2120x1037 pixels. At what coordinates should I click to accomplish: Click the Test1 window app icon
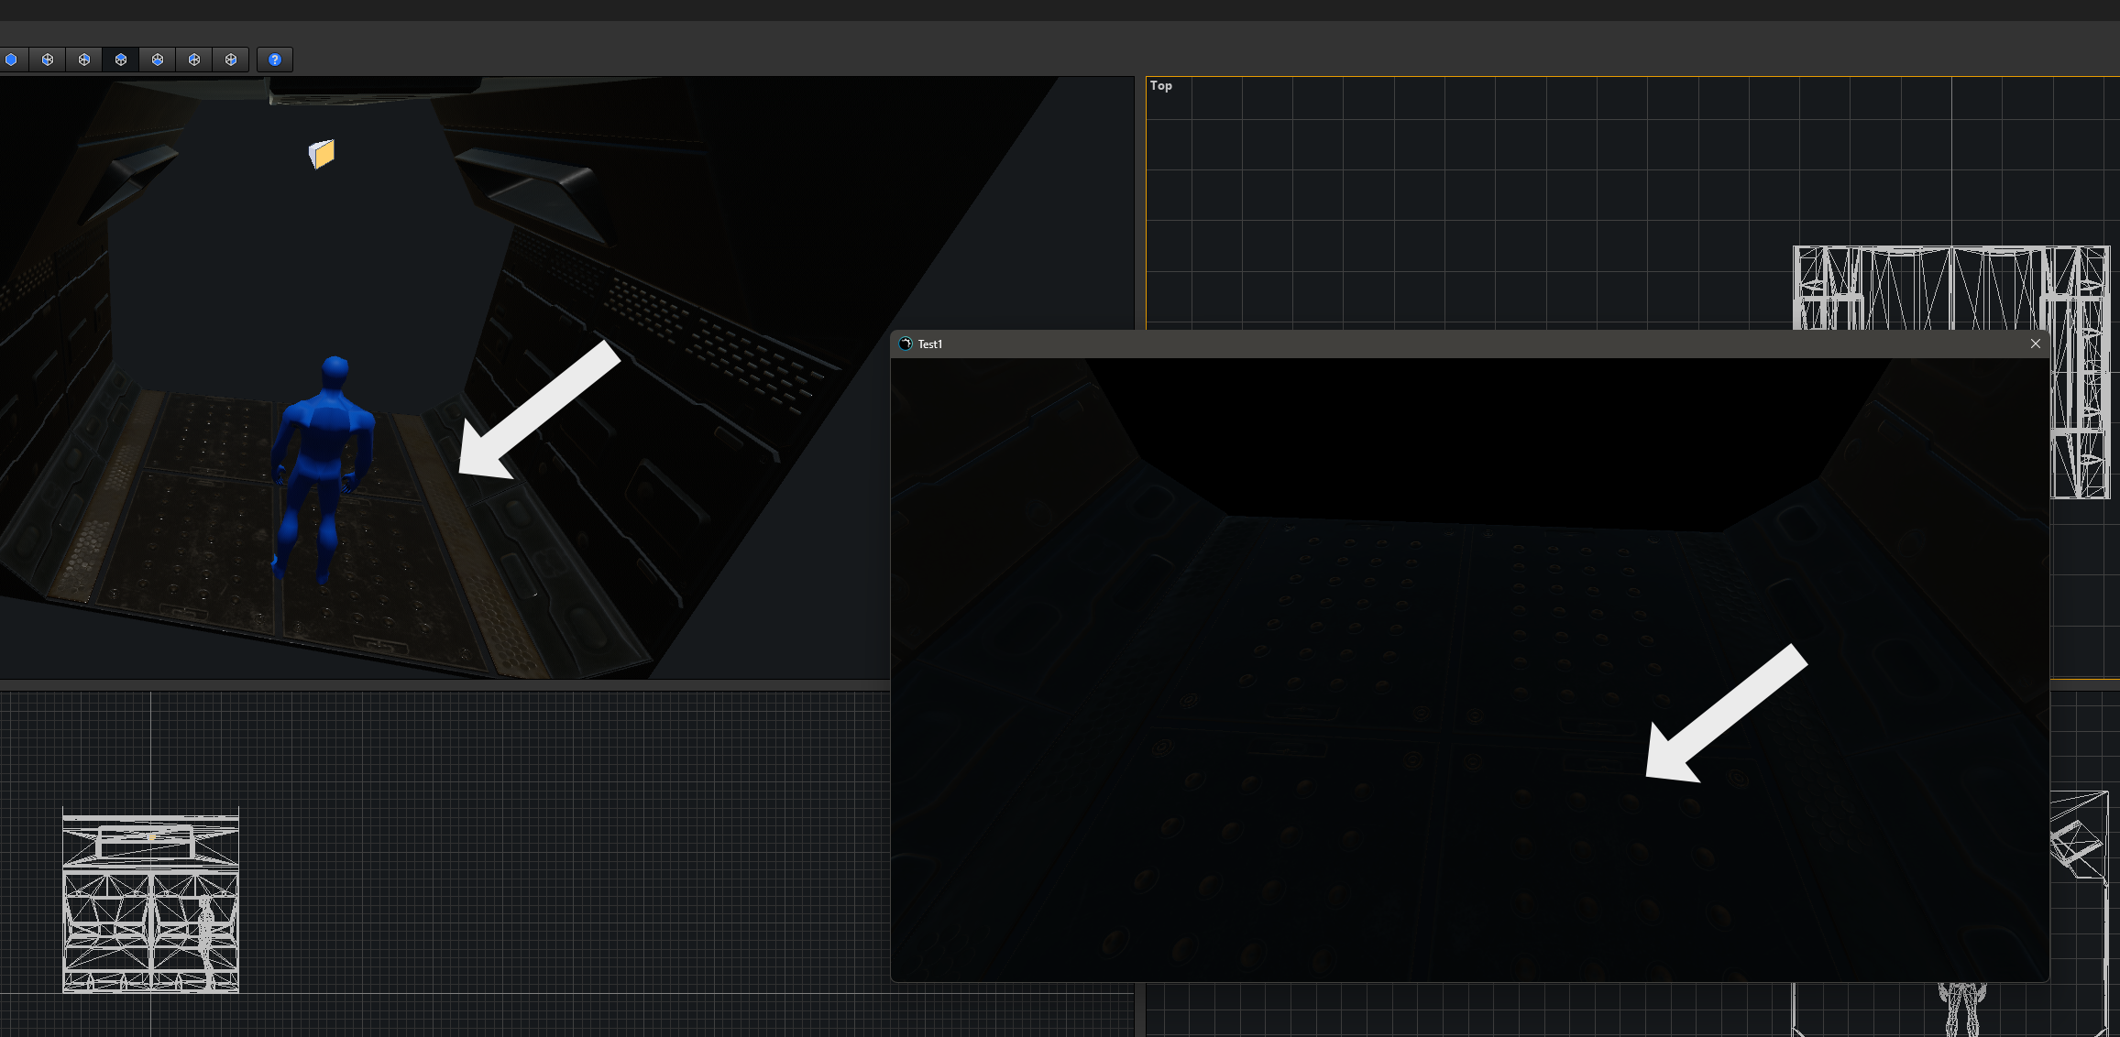click(x=906, y=344)
